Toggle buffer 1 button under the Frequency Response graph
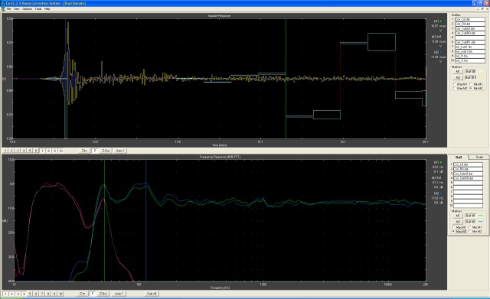The image size is (490, 299). click(5, 294)
